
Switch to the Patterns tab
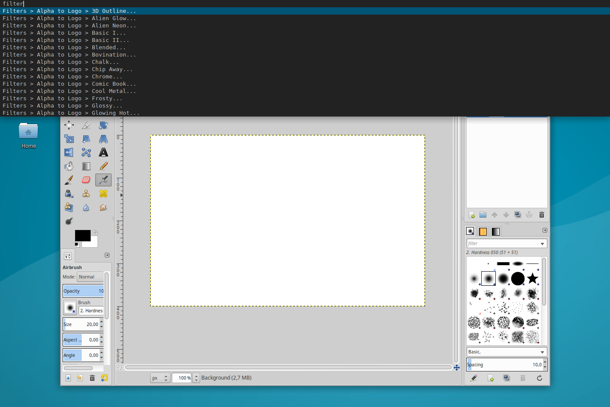(483, 230)
